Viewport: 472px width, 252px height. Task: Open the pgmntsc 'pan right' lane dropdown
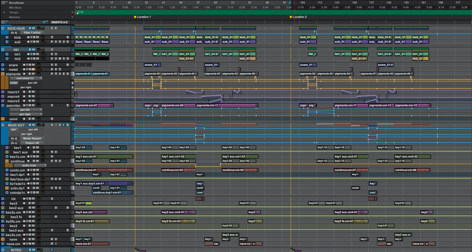click(26, 114)
